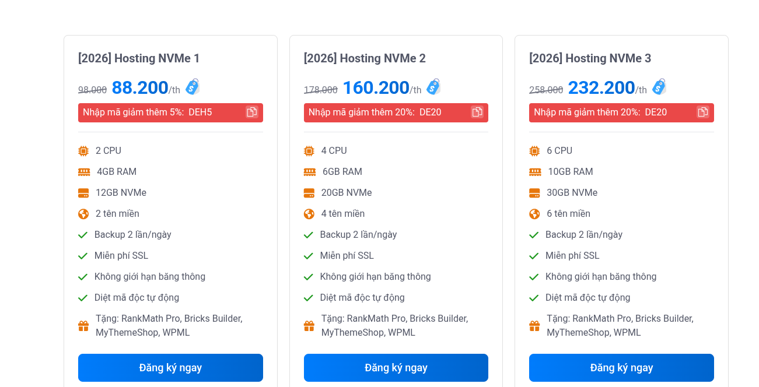
Task: Copy the DE20 code on Hosting NVMe 3
Action: point(703,112)
